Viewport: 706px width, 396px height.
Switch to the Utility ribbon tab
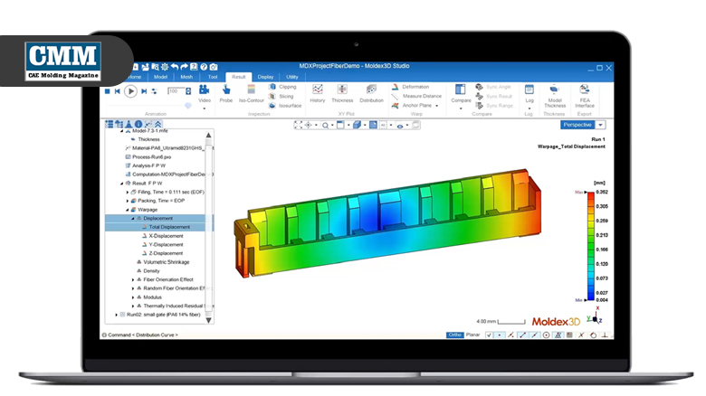[292, 77]
